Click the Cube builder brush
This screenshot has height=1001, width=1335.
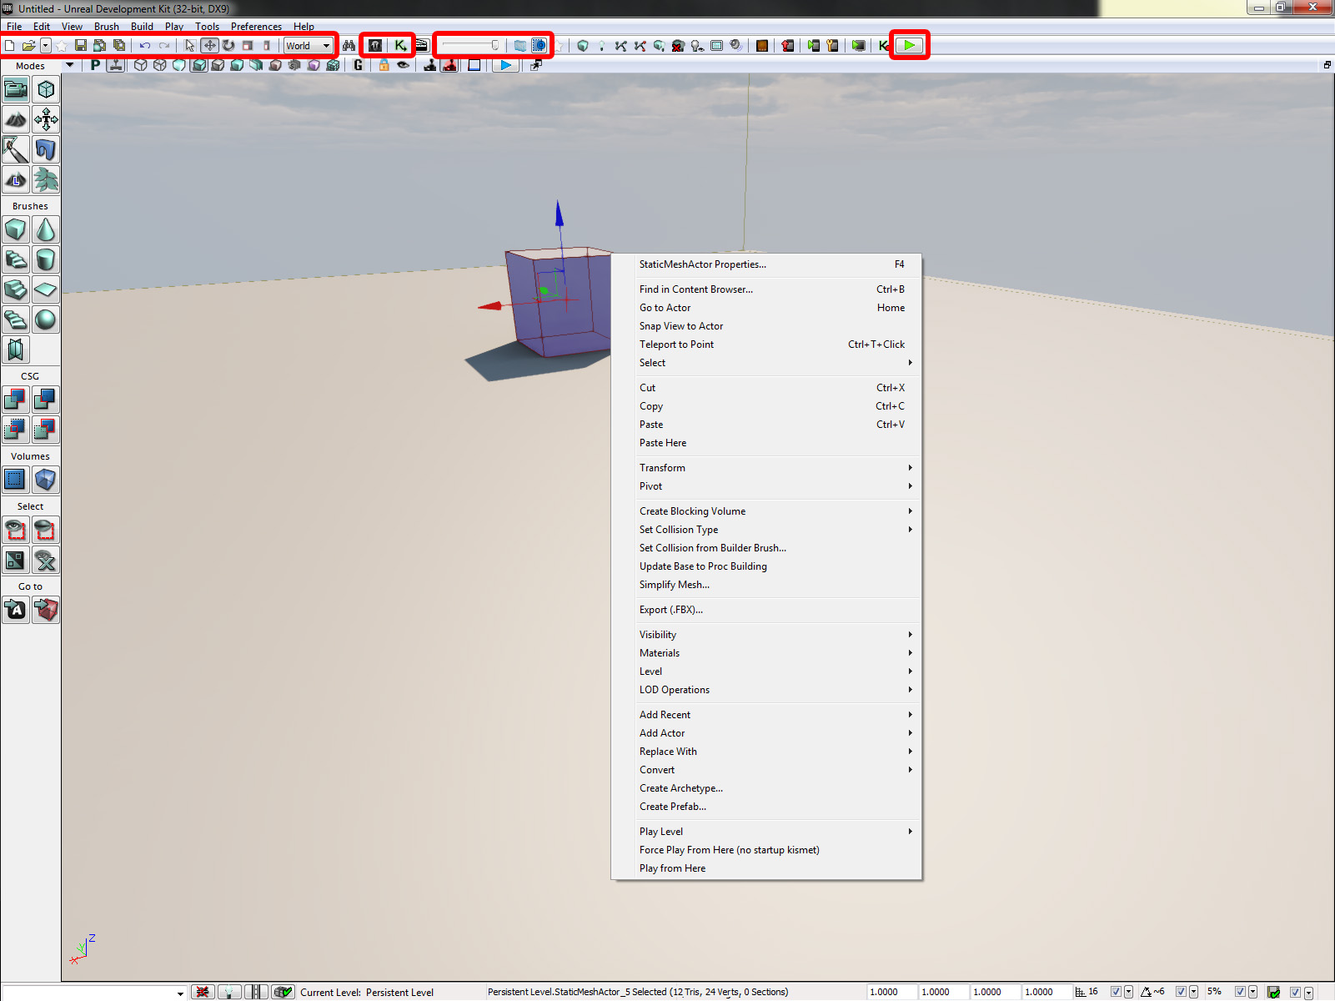16,229
